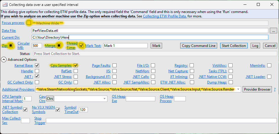Click the Mark Text input field

(125, 45)
